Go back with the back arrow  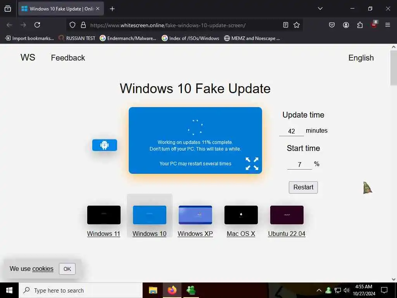pyautogui.click(x=9, y=25)
